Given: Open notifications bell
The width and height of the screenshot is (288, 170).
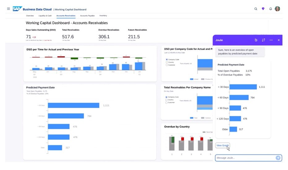Looking at the screenshot, I should tap(271, 9).
